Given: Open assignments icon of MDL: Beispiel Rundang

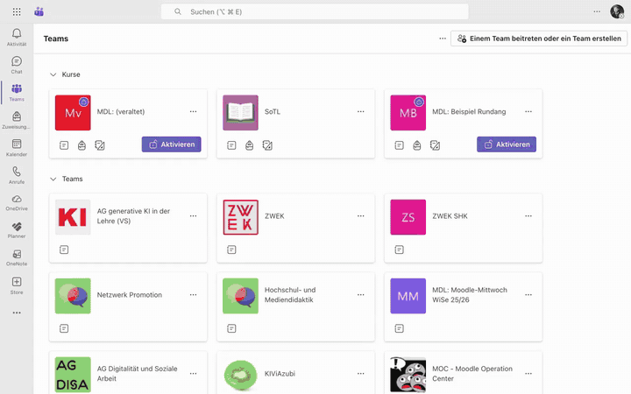Looking at the screenshot, I should click(417, 145).
